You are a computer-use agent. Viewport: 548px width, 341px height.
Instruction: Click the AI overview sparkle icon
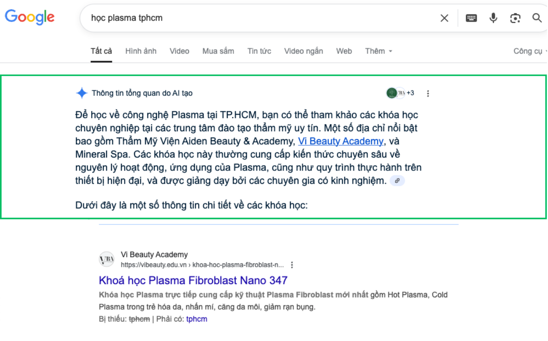81,93
